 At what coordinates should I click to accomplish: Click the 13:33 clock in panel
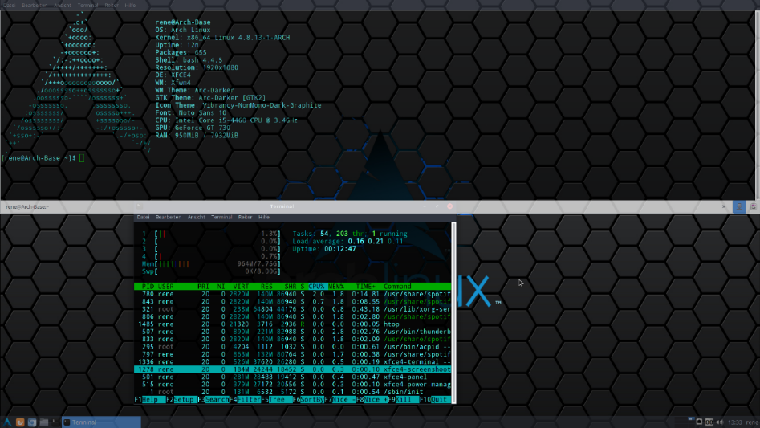[735, 422]
